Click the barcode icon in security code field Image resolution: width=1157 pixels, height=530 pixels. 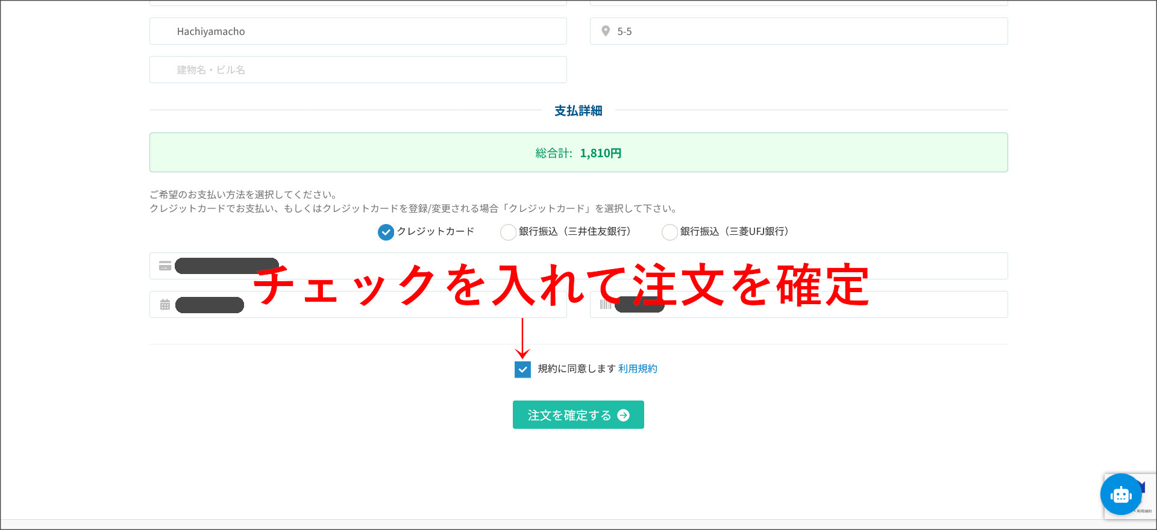coord(605,305)
